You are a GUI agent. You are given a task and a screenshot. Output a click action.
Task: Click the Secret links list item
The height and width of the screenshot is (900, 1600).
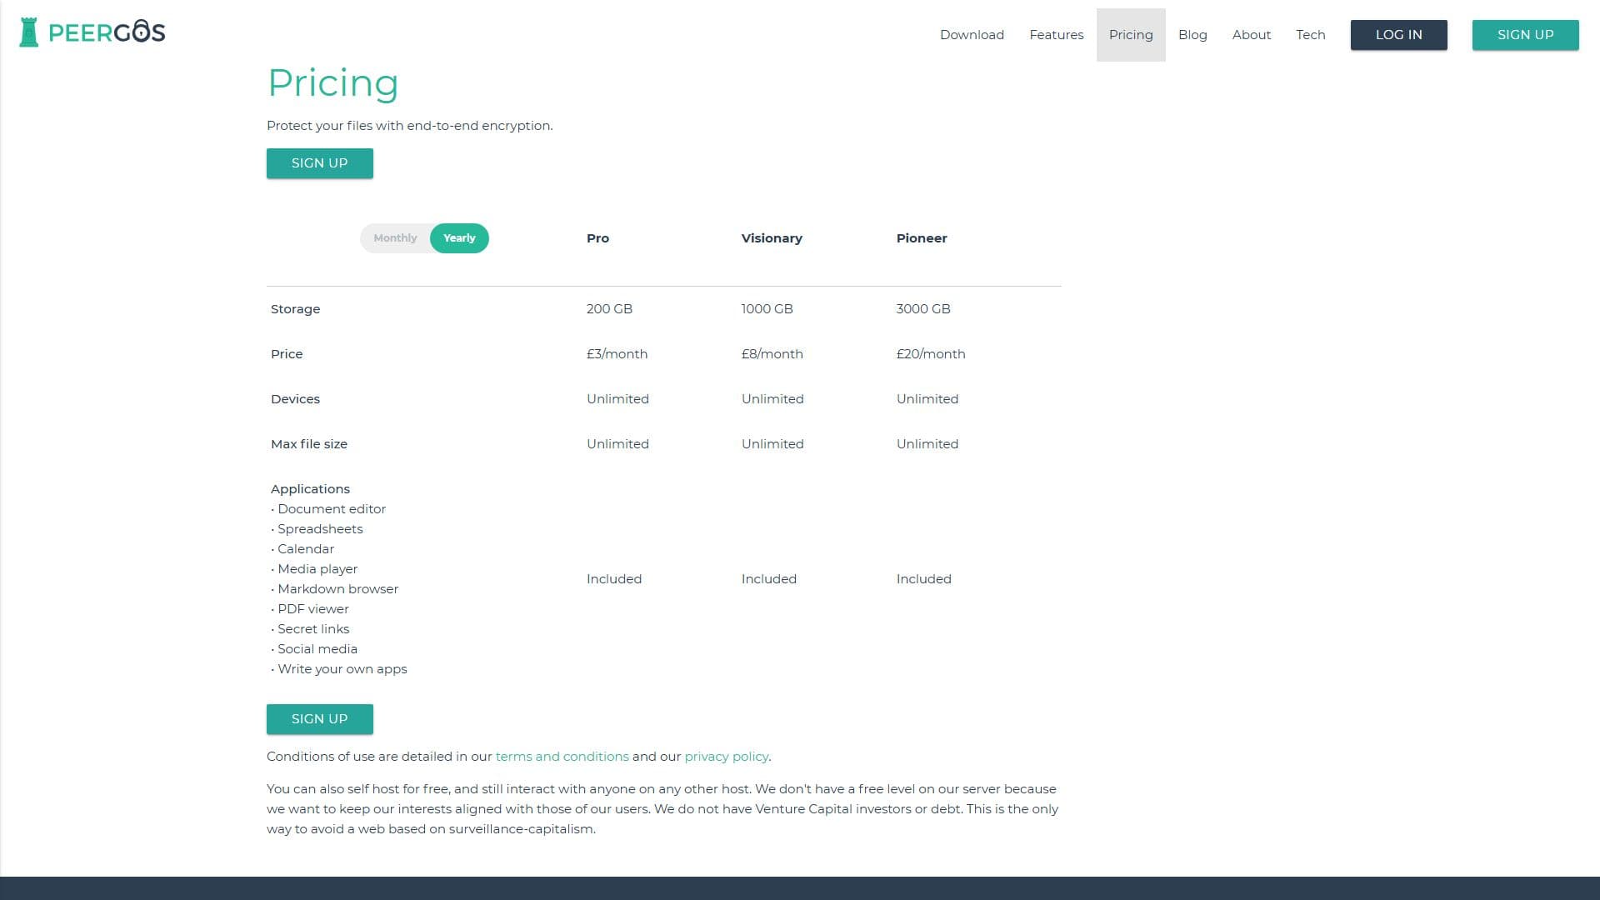(310, 629)
